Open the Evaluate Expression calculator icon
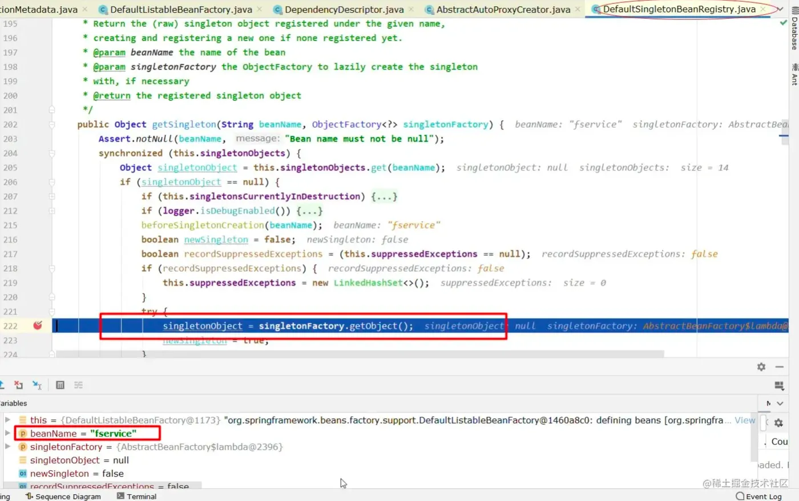This screenshot has height=501, width=799. 60,385
